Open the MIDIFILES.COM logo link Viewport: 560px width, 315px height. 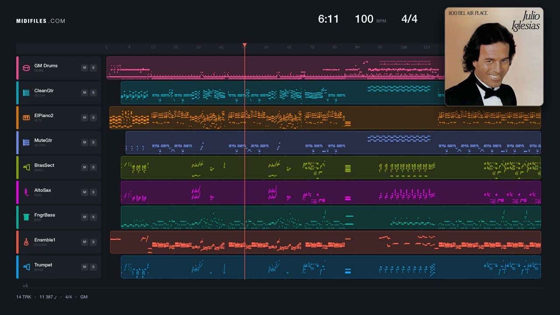click(41, 21)
